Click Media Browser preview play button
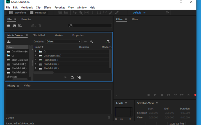This screenshot has width=201, height=125. point(65,77)
